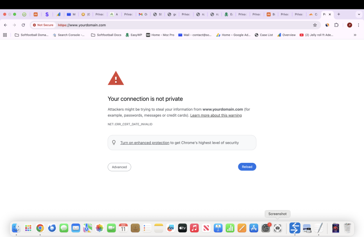Open the Case List bookmark
Screen dimensions: 364x237
(264, 35)
